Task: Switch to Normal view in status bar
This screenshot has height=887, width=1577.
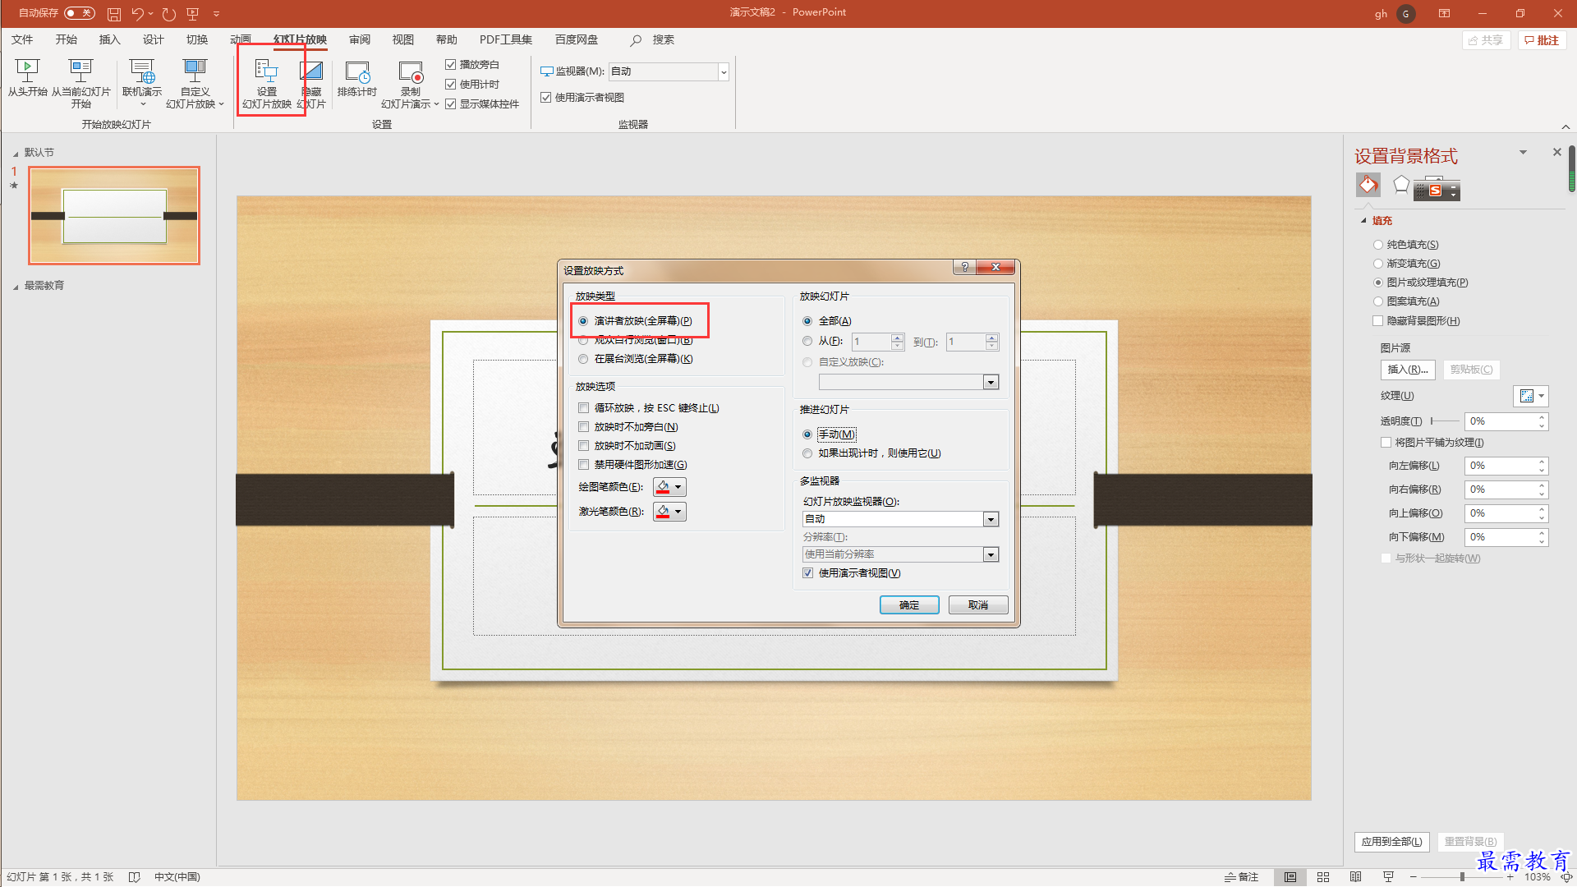Action: point(1290,877)
